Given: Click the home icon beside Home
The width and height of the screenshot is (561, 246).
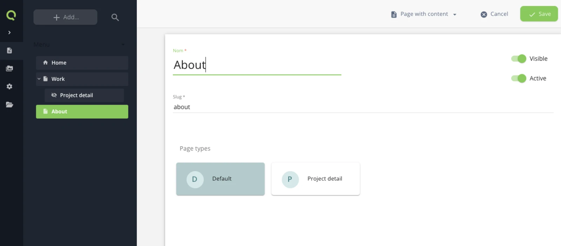Looking at the screenshot, I should point(45,63).
